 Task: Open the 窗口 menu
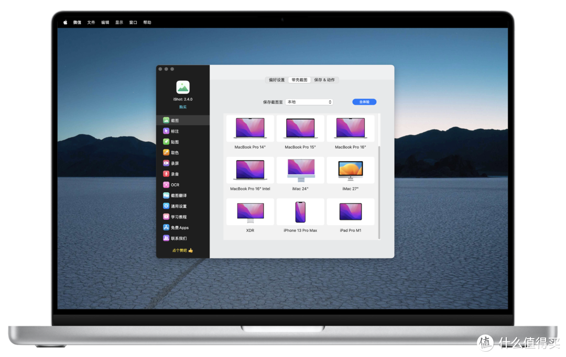(x=133, y=23)
